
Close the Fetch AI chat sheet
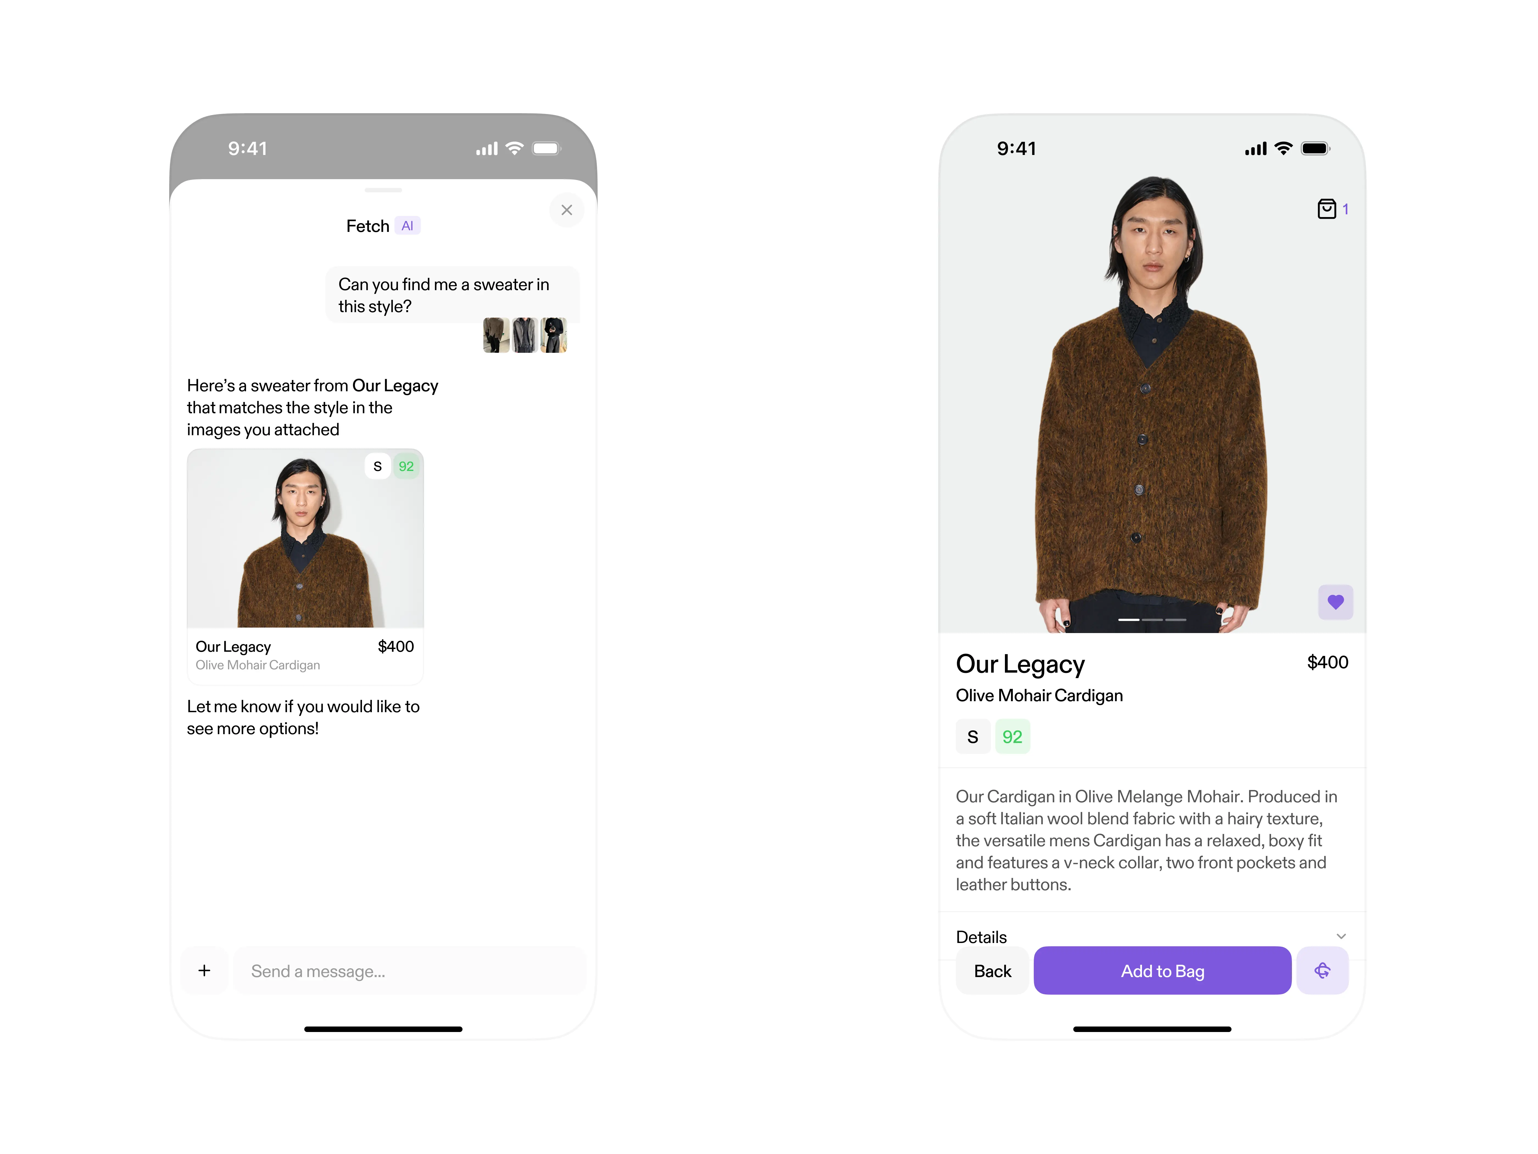point(567,210)
